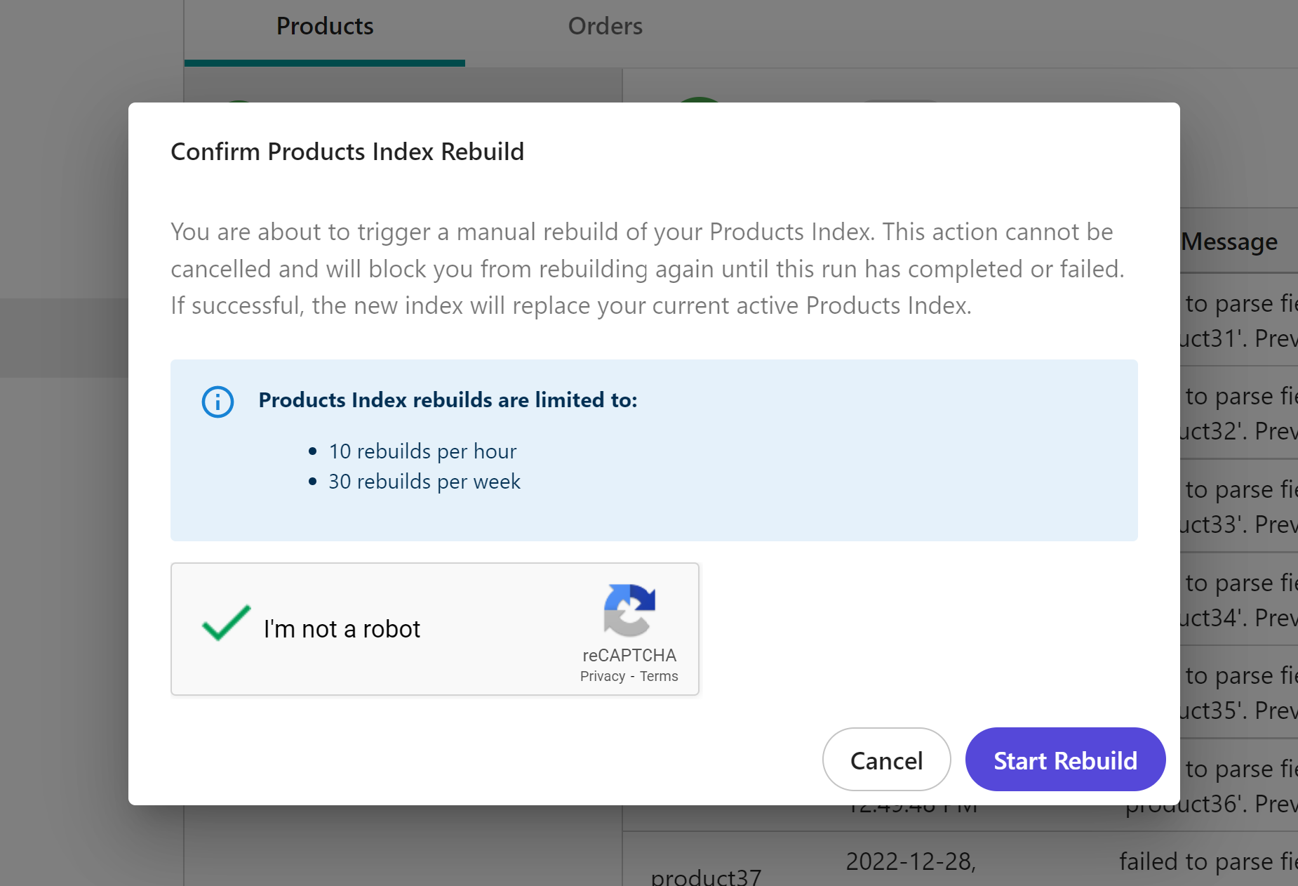Viewport: 1298px width, 886px height.
Task: Click the Confirm Products Index Rebuild title
Action: tap(347, 152)
